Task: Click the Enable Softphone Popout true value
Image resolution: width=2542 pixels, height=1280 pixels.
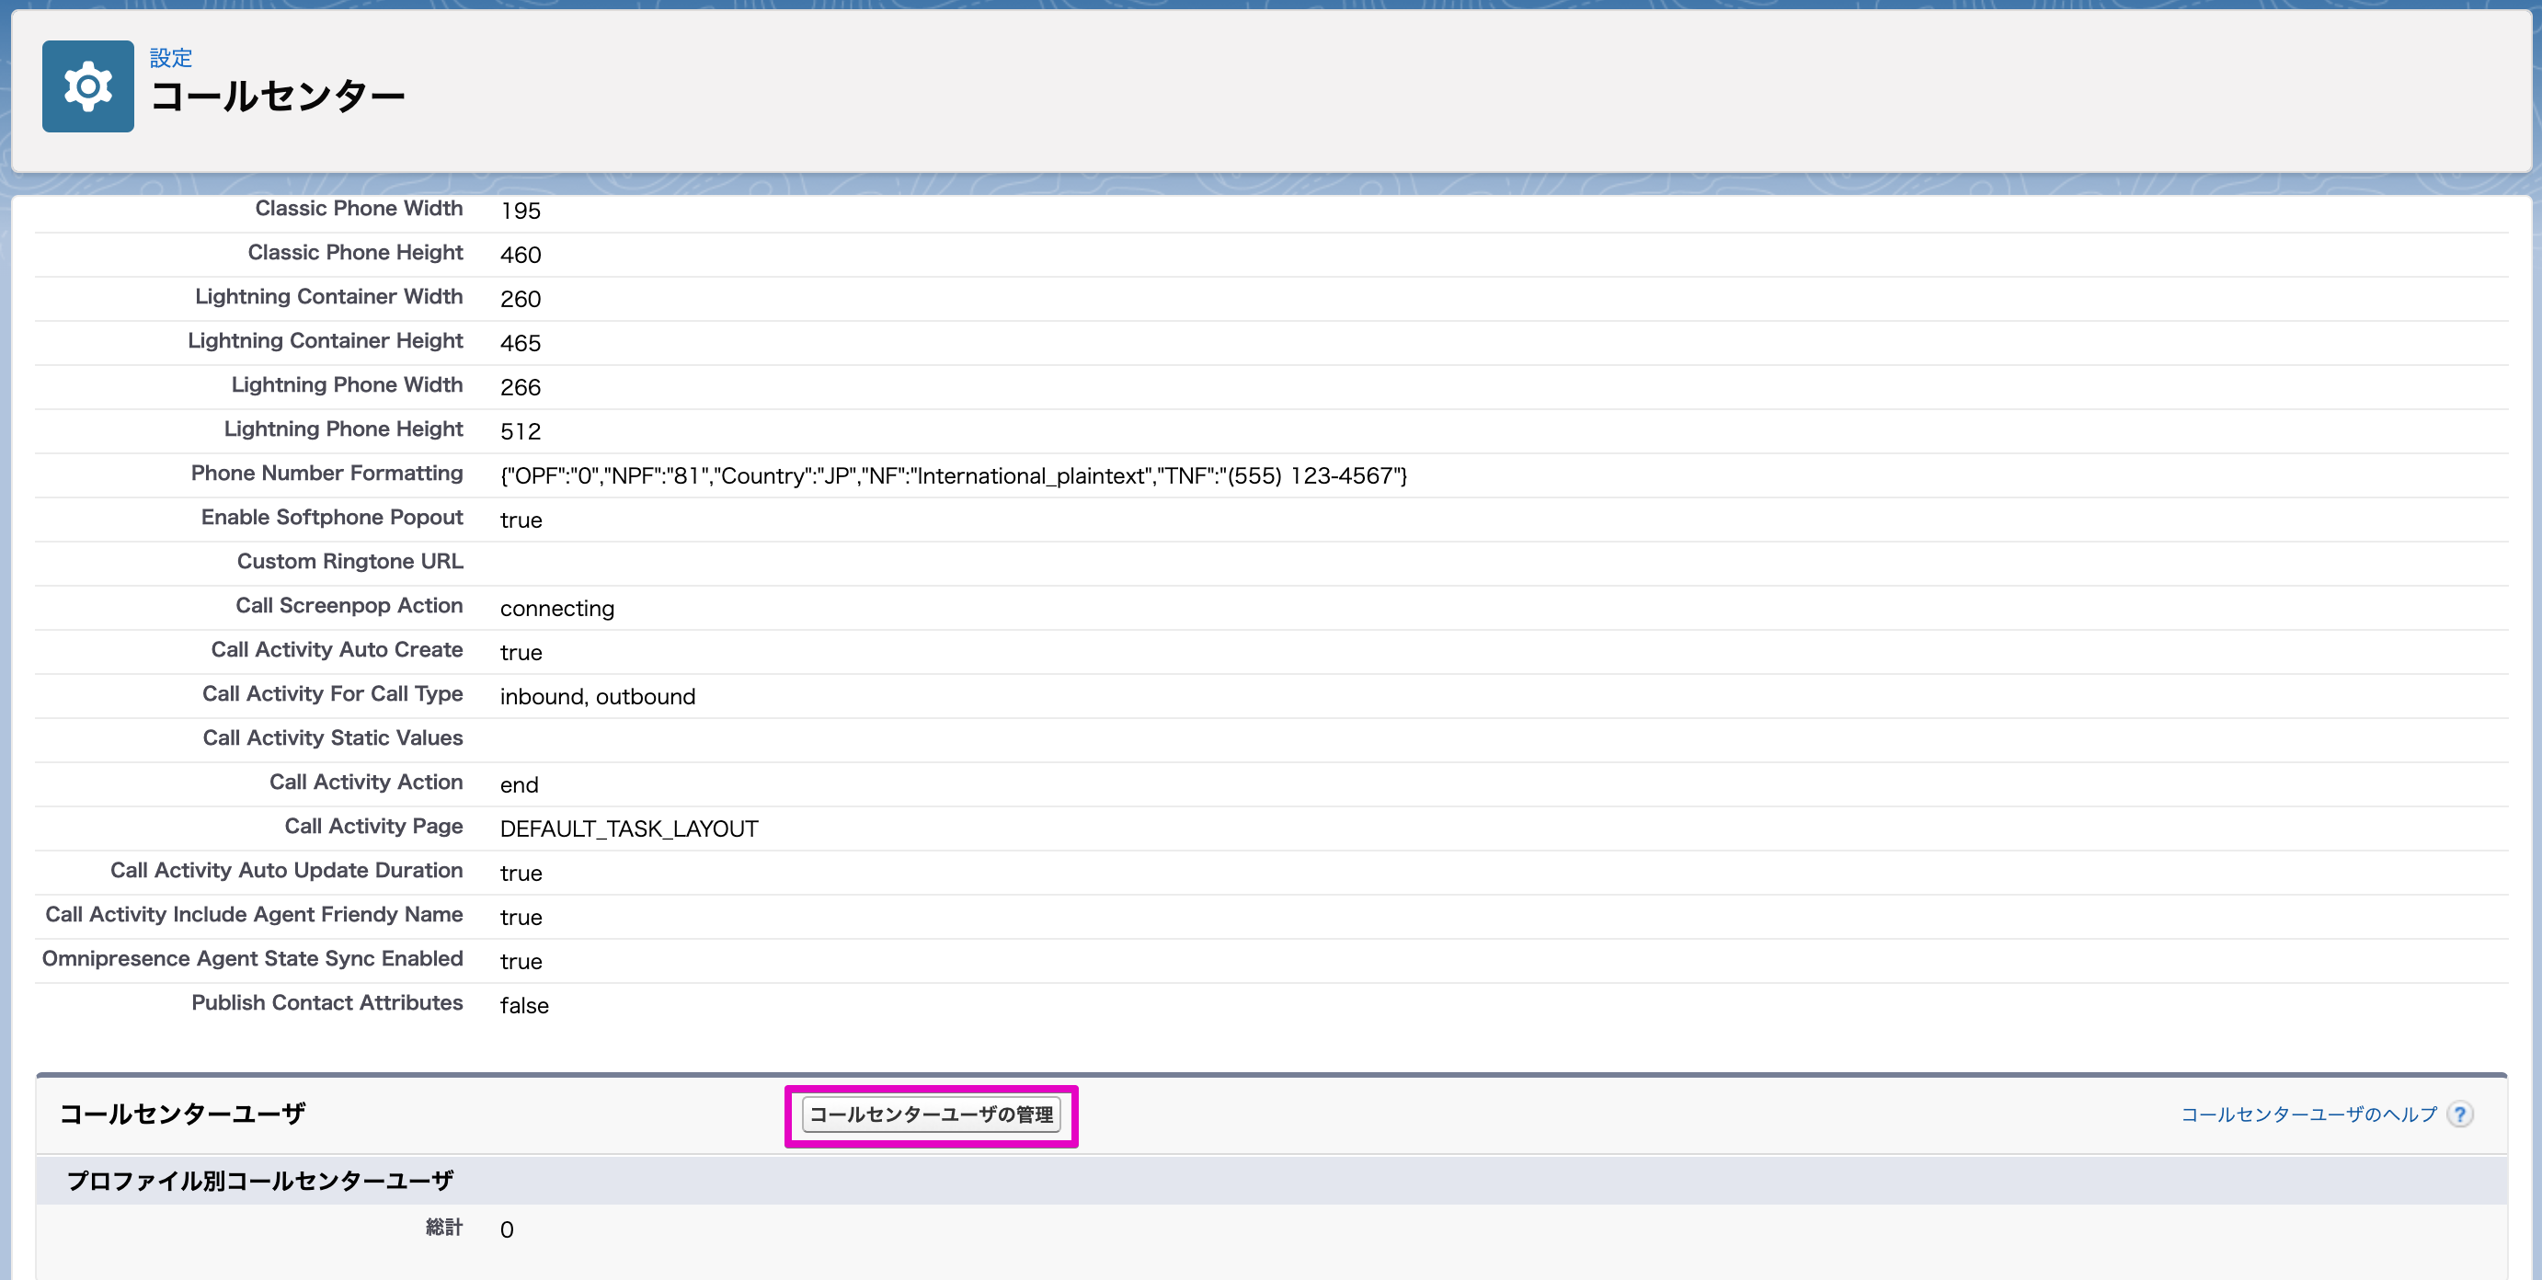Action: pyautogui.click(x=521, y=520)
